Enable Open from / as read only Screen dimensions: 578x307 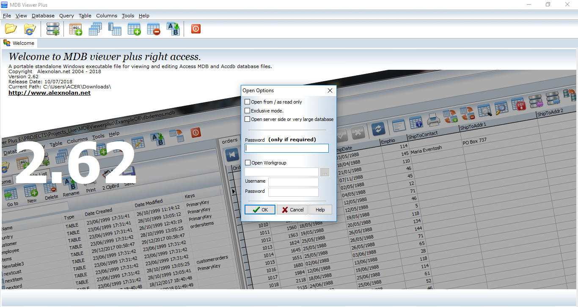click(x=248, y=102)
